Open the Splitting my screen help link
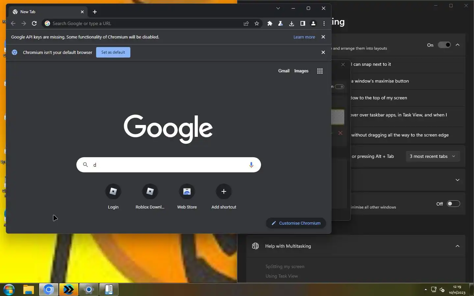Screen dimensions: 474x296 coord(285,266)
